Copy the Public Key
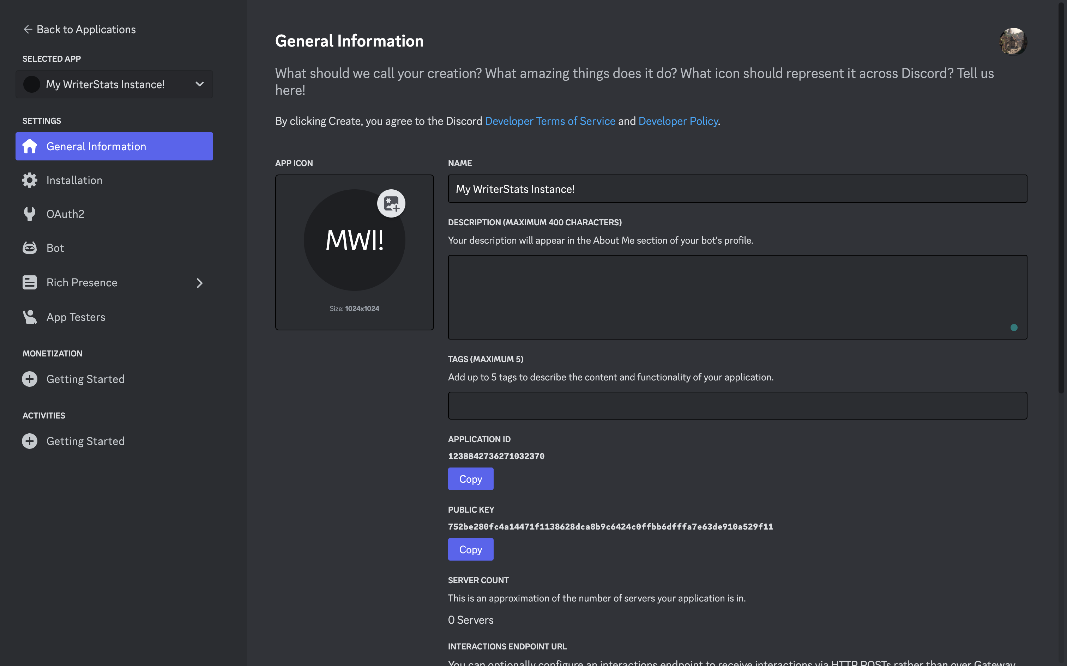Image resolution: width=1067 pixels, height=666 pixels. (470, 549)
